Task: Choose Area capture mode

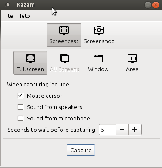Action: pyautogui.click(x=132, y=63)
